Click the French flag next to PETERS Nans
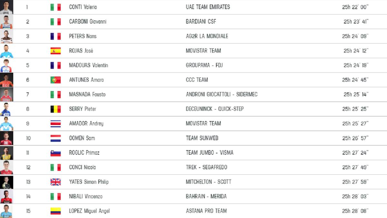Image resolution: width=387 pixels, height=218 pixels. 55,36
